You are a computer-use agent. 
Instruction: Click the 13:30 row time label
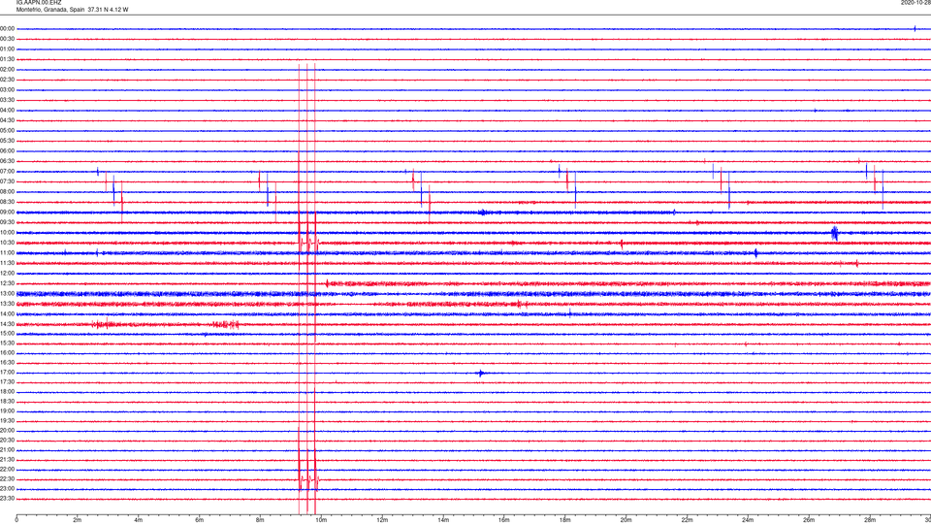point(7,304)
